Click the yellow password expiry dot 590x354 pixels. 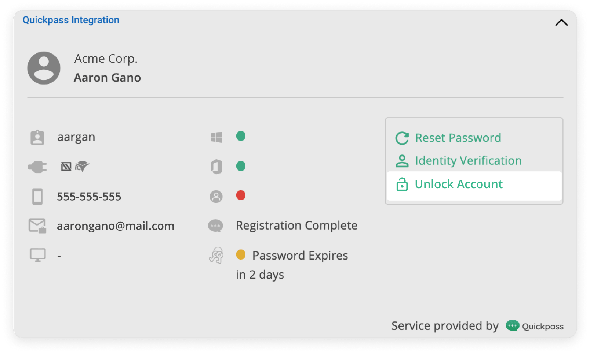pos(241,254)
